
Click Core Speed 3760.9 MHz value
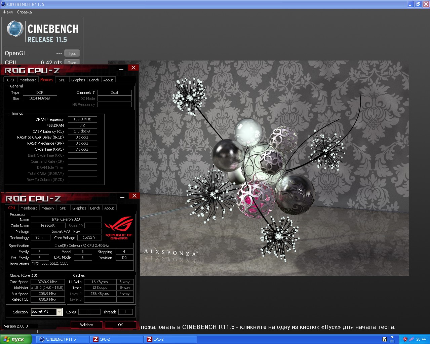pos(47,282)
